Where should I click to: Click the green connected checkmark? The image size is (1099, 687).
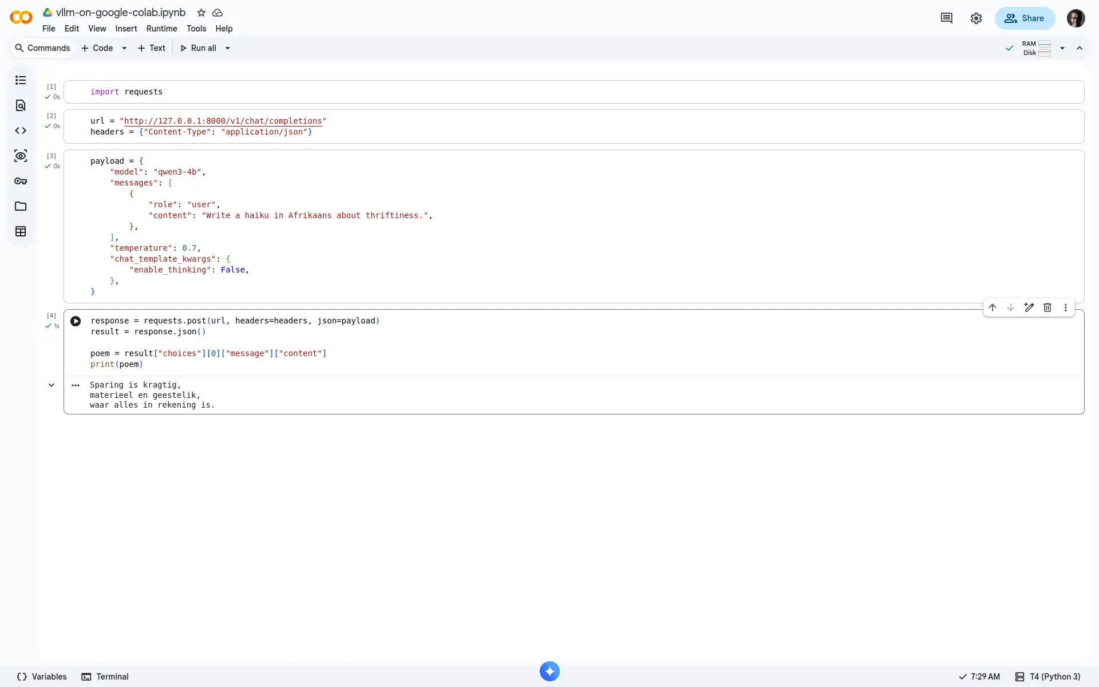coord(1010,48)
